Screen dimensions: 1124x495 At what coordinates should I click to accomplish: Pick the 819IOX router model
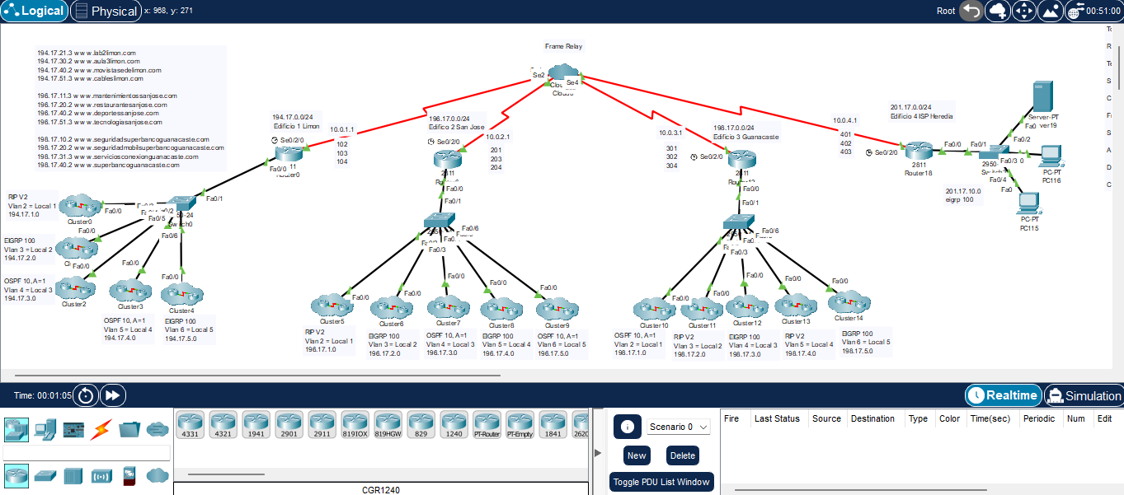click(x=355, y=424)
